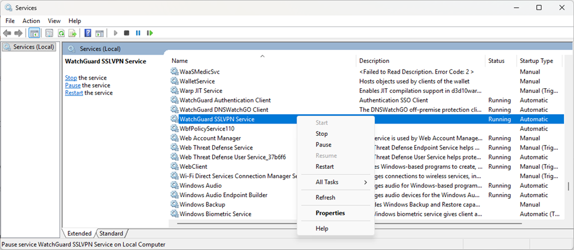Switch to the Standard tab
Image resolution: width=574 pixels, height=250 pixels.
point(111,234)
